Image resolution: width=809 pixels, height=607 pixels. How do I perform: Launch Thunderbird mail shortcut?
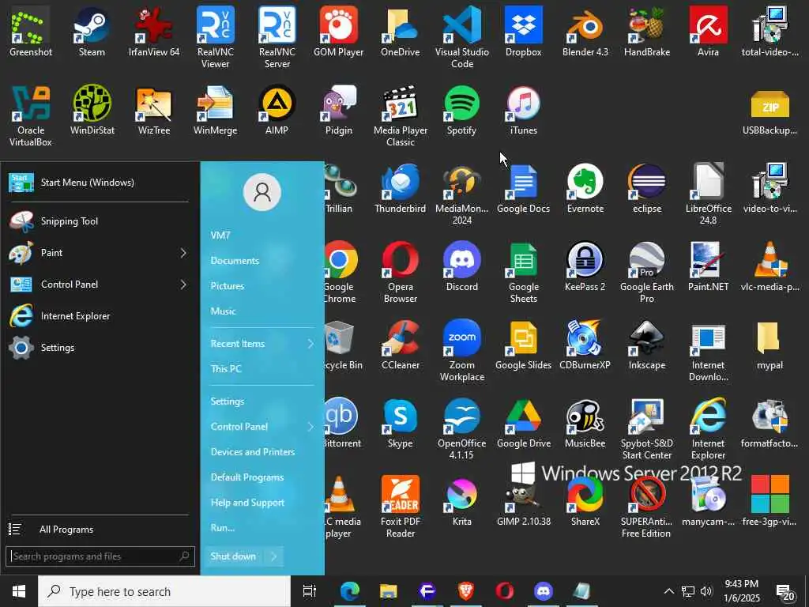401,188
